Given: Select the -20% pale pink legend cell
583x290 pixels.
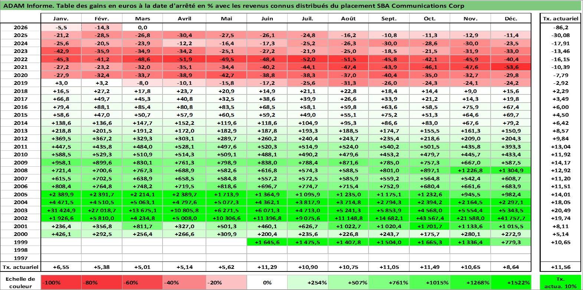Looking at the screenshot, I should 226,282.
